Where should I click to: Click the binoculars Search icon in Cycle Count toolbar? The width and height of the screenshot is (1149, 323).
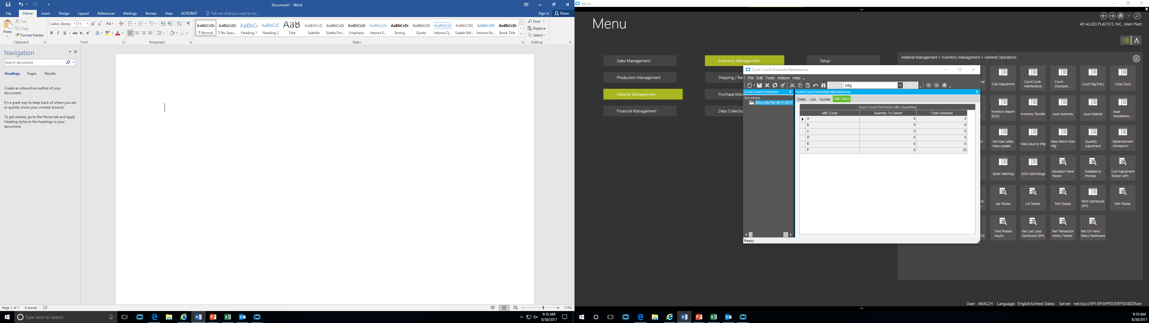click(823, 85)
